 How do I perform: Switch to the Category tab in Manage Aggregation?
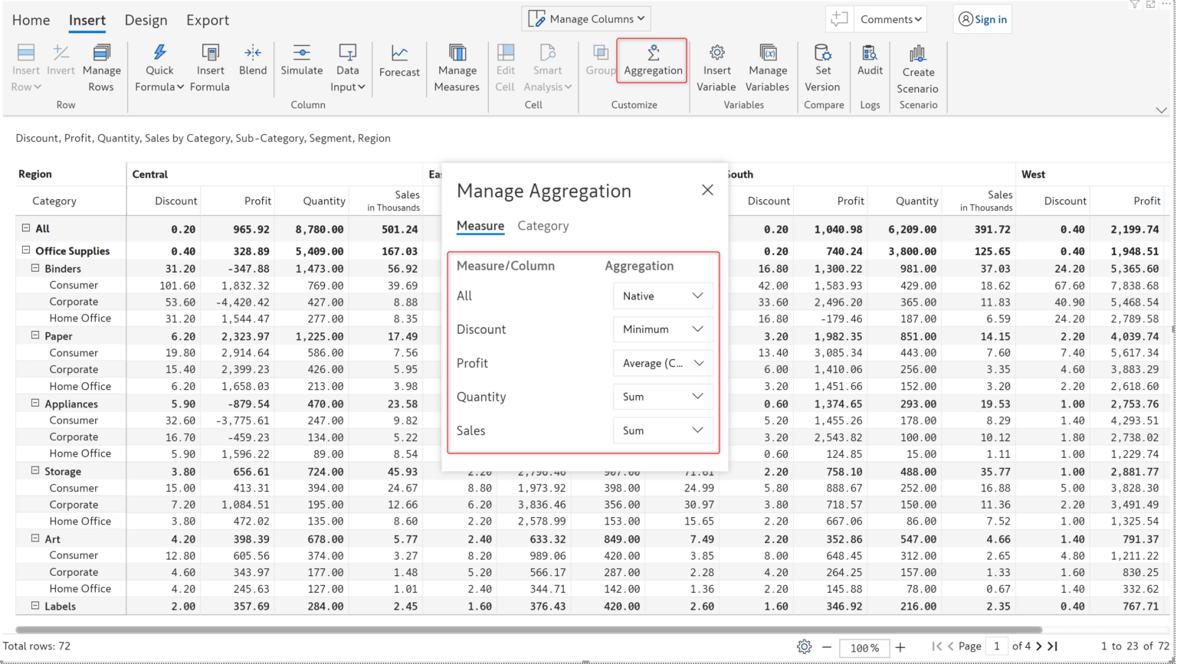point(543,226)
